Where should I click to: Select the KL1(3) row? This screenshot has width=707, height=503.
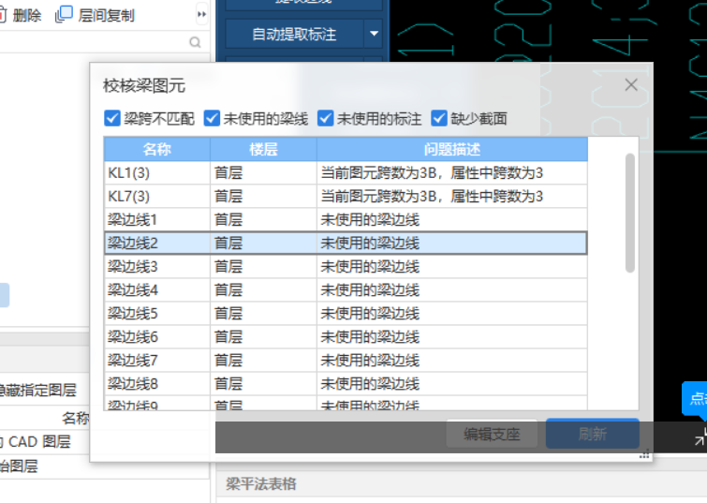click(x=346, y=172)
